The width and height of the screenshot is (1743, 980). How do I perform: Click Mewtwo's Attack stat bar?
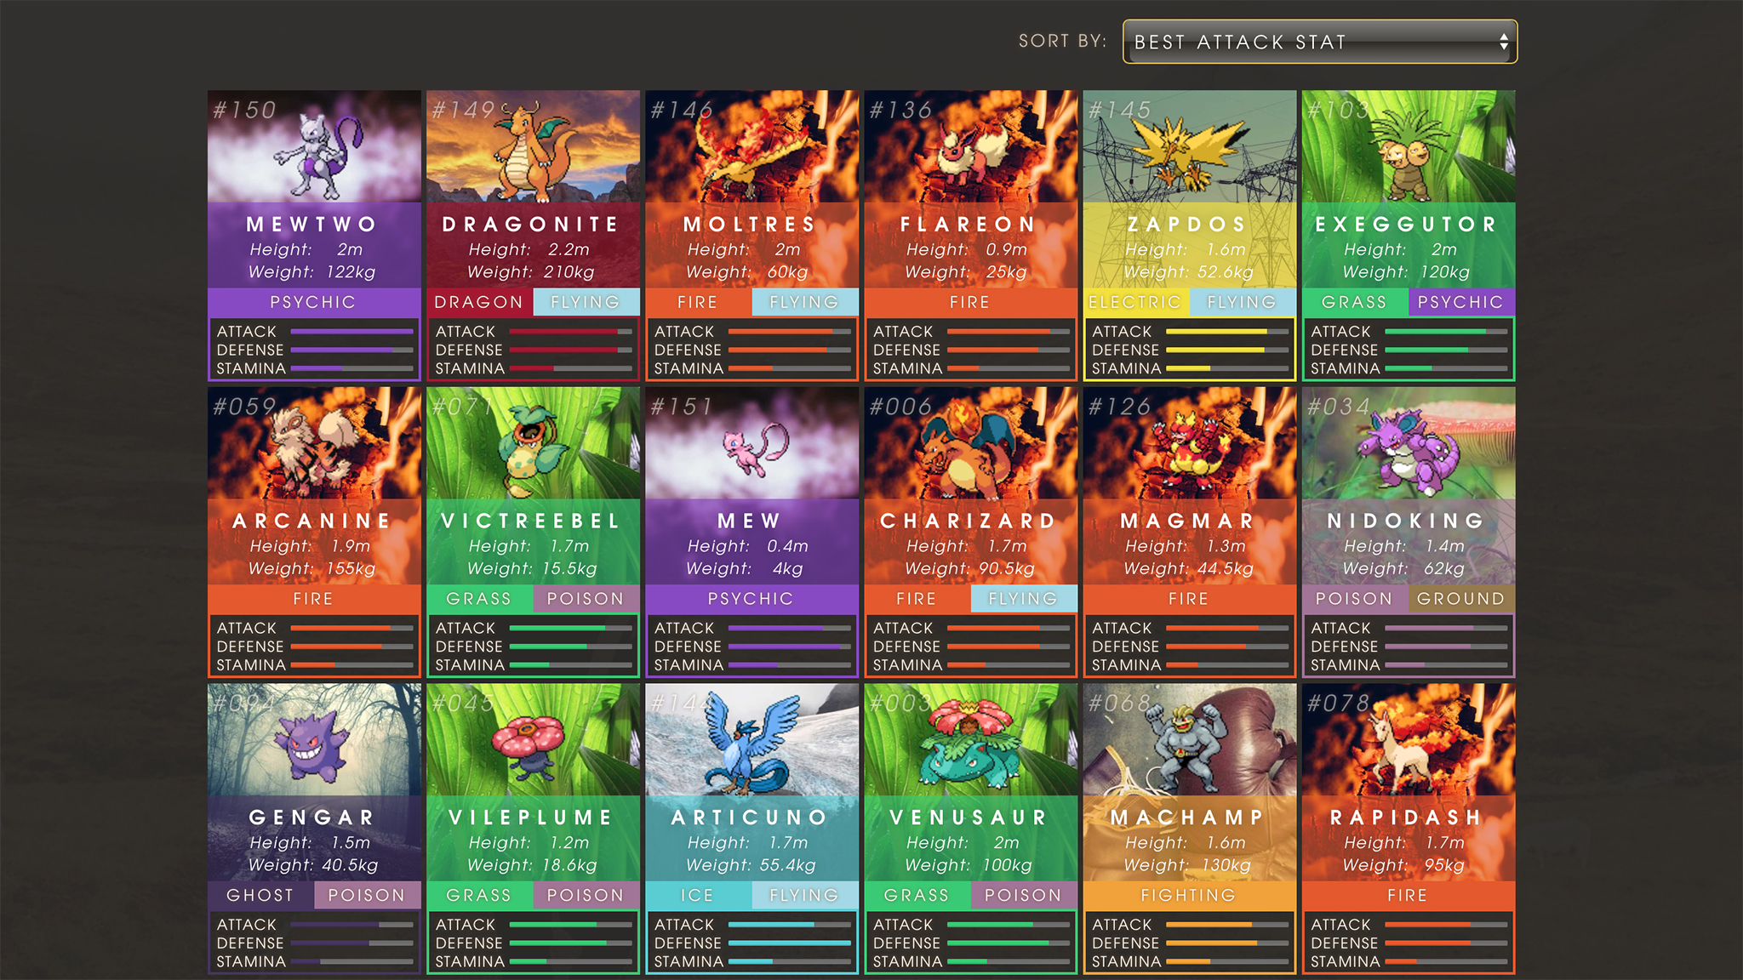pos(352,332)
